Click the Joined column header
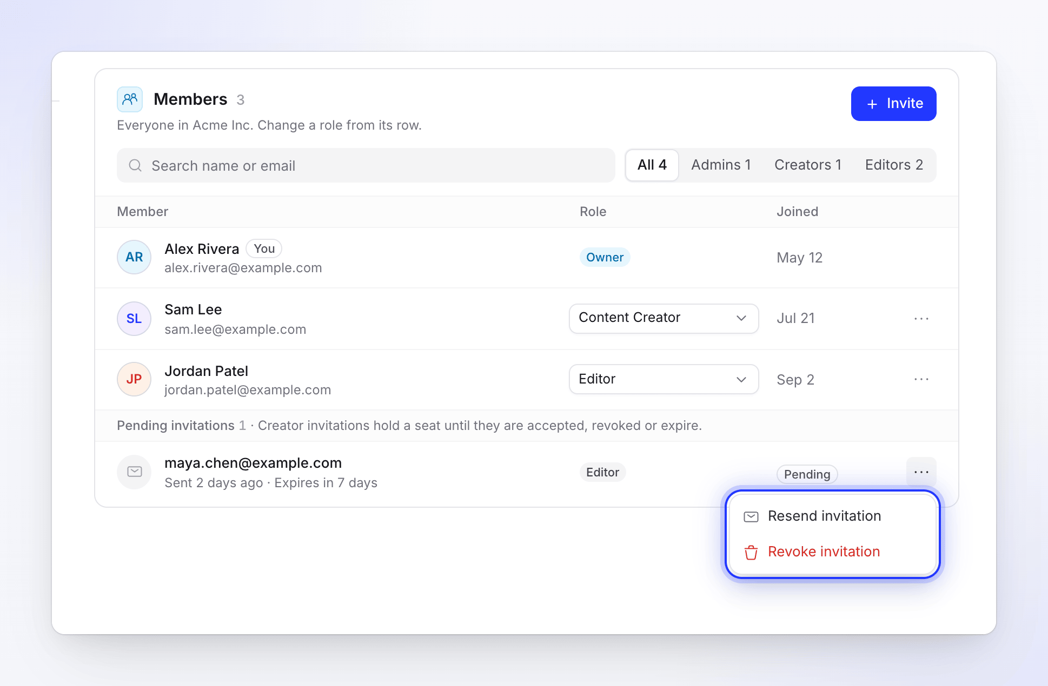 (x=797, y=212)
